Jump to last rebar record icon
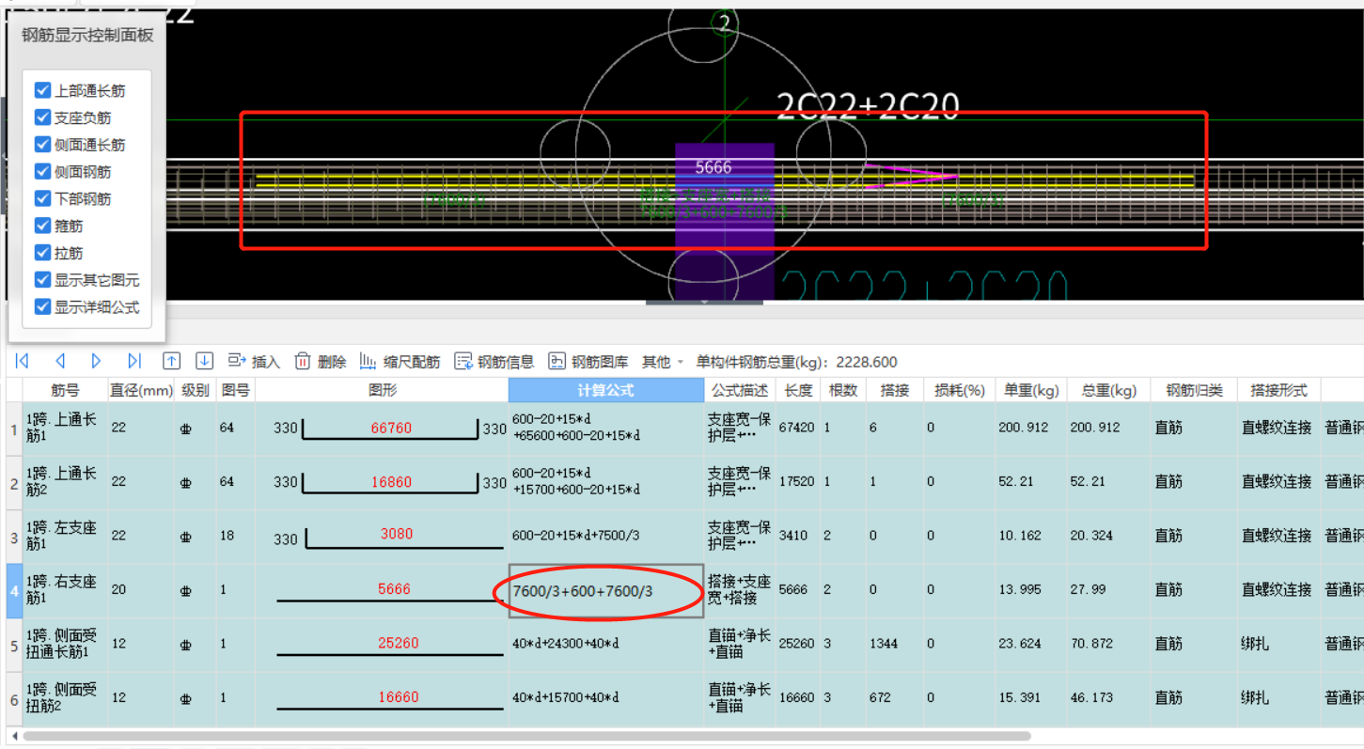The image size is (1364, 749). 134,362
